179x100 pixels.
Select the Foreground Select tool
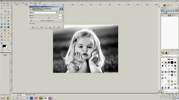click(2, 14)
